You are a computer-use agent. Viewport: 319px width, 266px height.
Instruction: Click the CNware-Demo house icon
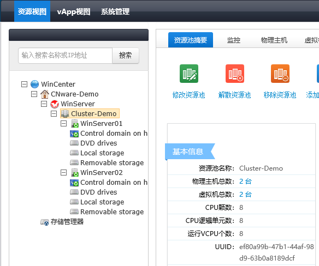pyautogui.click(x=45, y=94)
